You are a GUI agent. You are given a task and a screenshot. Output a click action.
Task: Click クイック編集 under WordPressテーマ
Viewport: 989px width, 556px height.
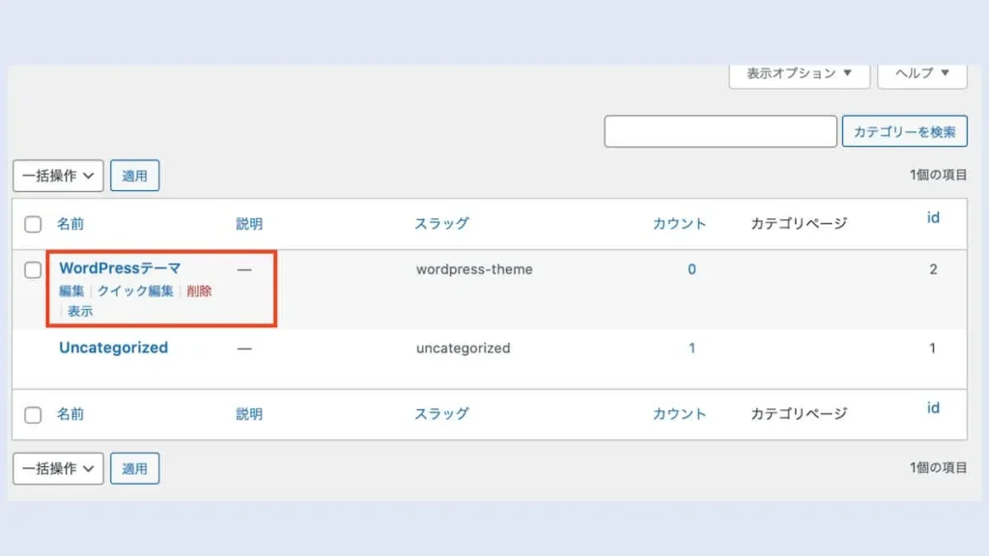[x=135, y=291]
